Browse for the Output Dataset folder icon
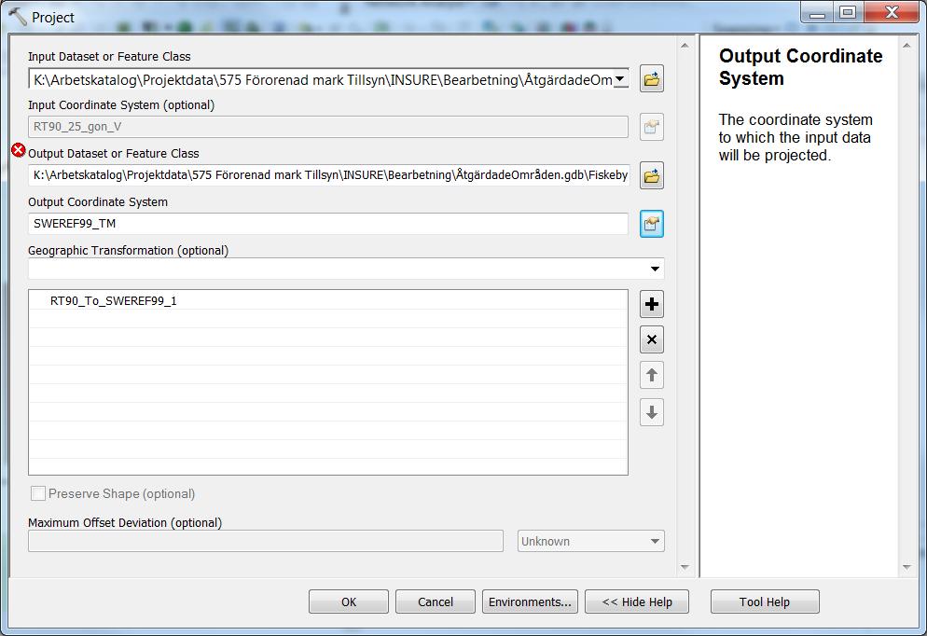This screenshot has width=927, height=636. [x=652, y=175]
